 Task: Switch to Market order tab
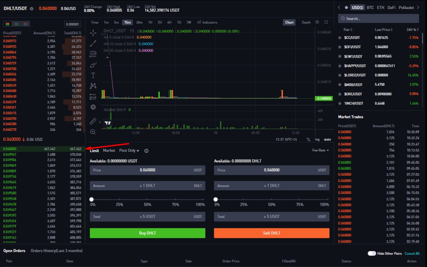click(x=109, y=150)
